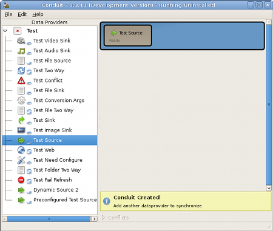Click the Dynamic Source 2 green arrow icon
The image size is (273, 231).
coord(21,190)
